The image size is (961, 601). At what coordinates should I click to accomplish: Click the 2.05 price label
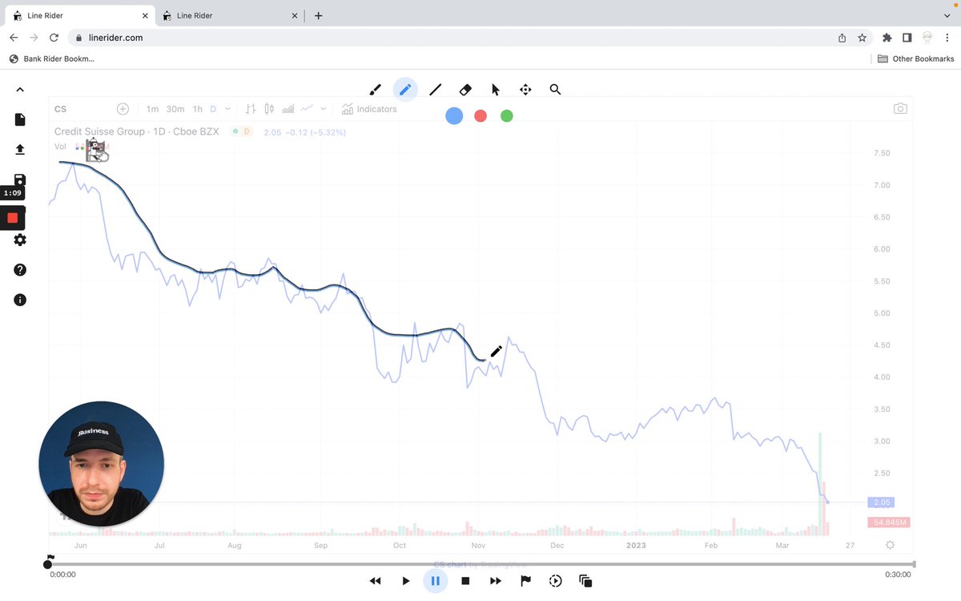click(x=881, y=502)
